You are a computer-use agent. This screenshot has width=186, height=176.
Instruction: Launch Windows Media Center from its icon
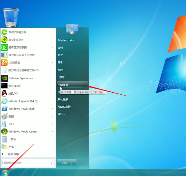point(4,131)
